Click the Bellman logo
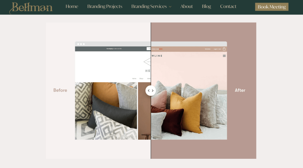303x168 pixels. (x=31, y=8)
